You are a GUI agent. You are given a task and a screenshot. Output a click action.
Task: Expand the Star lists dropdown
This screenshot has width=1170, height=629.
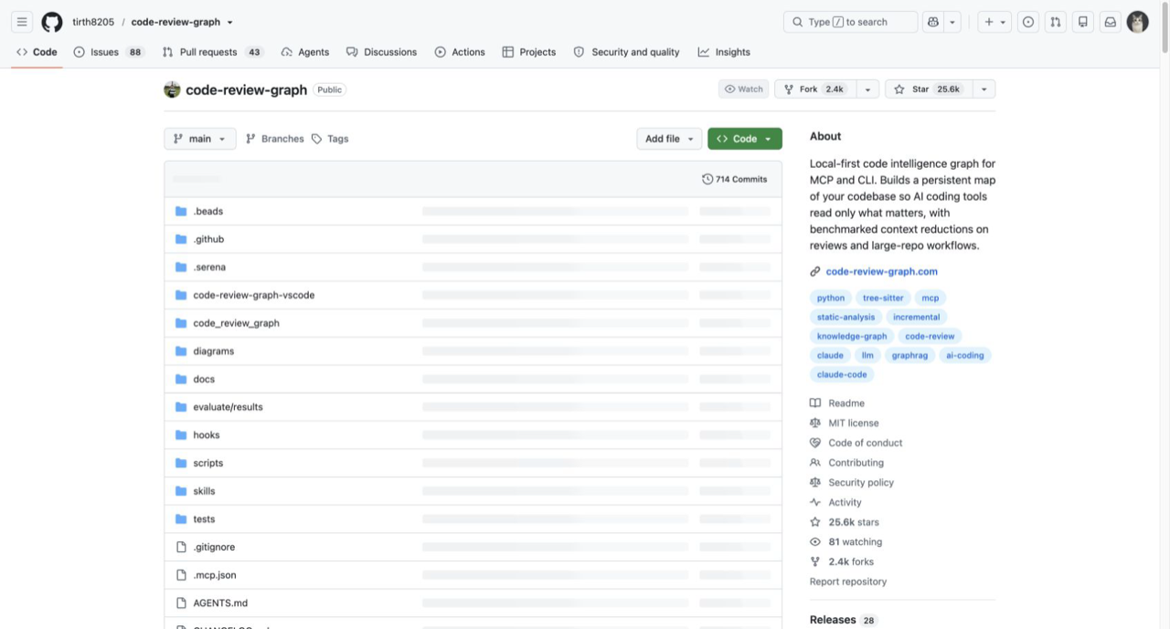(x=984, y=89)
